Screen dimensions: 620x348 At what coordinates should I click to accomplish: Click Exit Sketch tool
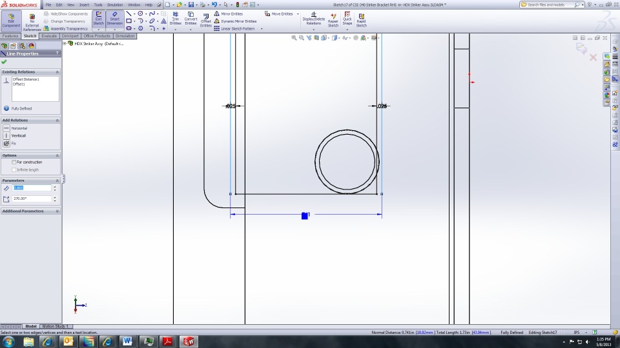click(98, 19)
